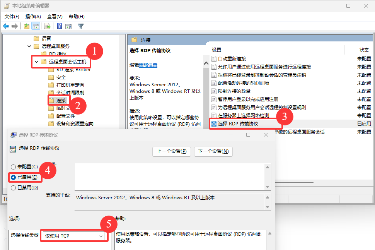375x250 pixels.
Task: Click the Show/Hide Action Pane icon
Action: click(x=68, y=26)
